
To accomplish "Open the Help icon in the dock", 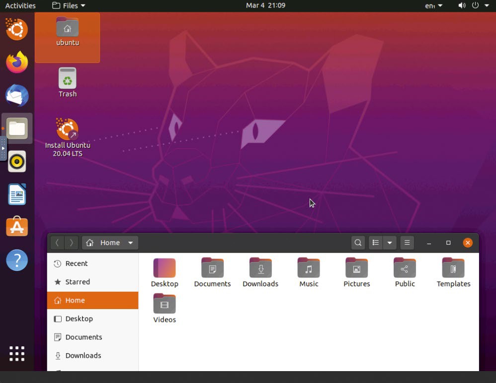I will pyautogui.click(x=17, y=260).
